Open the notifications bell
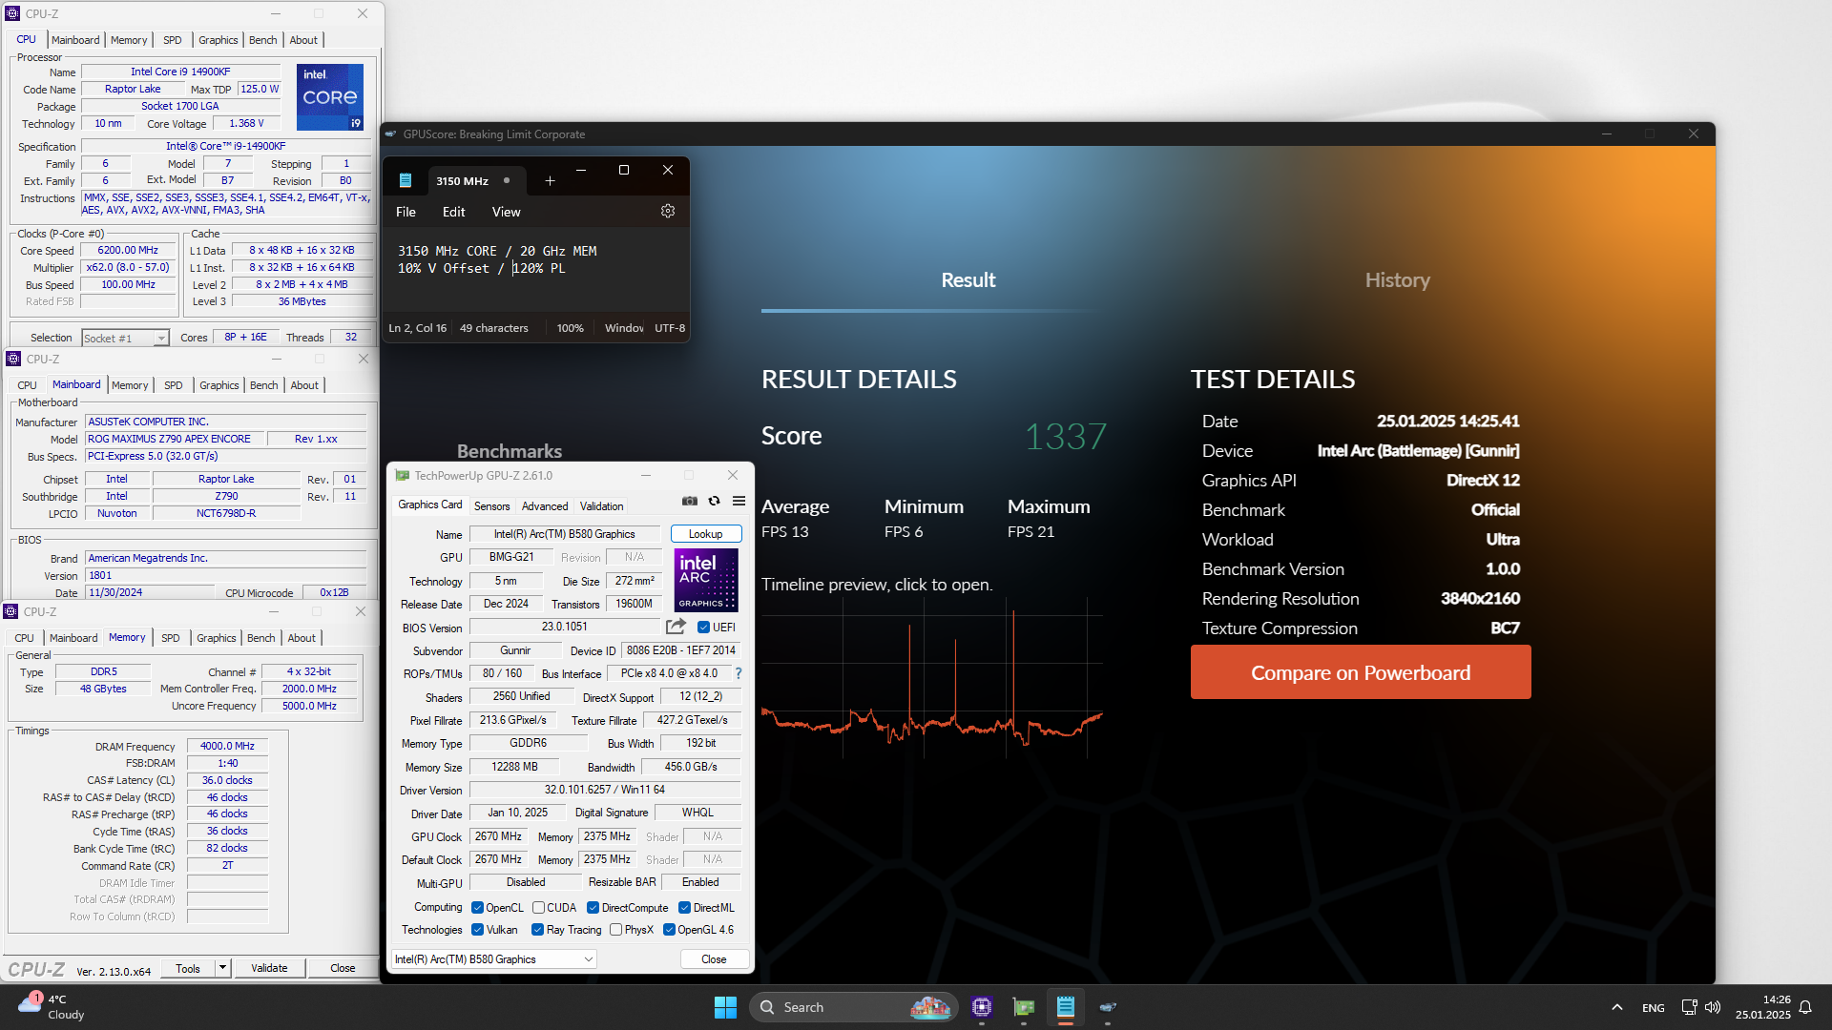Image resolution: width=1832 pixels, height=1030 pixels. (1805, 1007)
